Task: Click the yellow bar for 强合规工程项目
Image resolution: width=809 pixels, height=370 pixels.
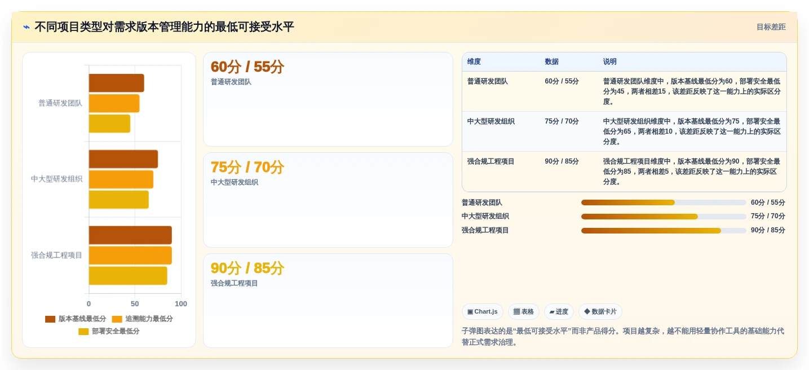Action: coord(128,276)
